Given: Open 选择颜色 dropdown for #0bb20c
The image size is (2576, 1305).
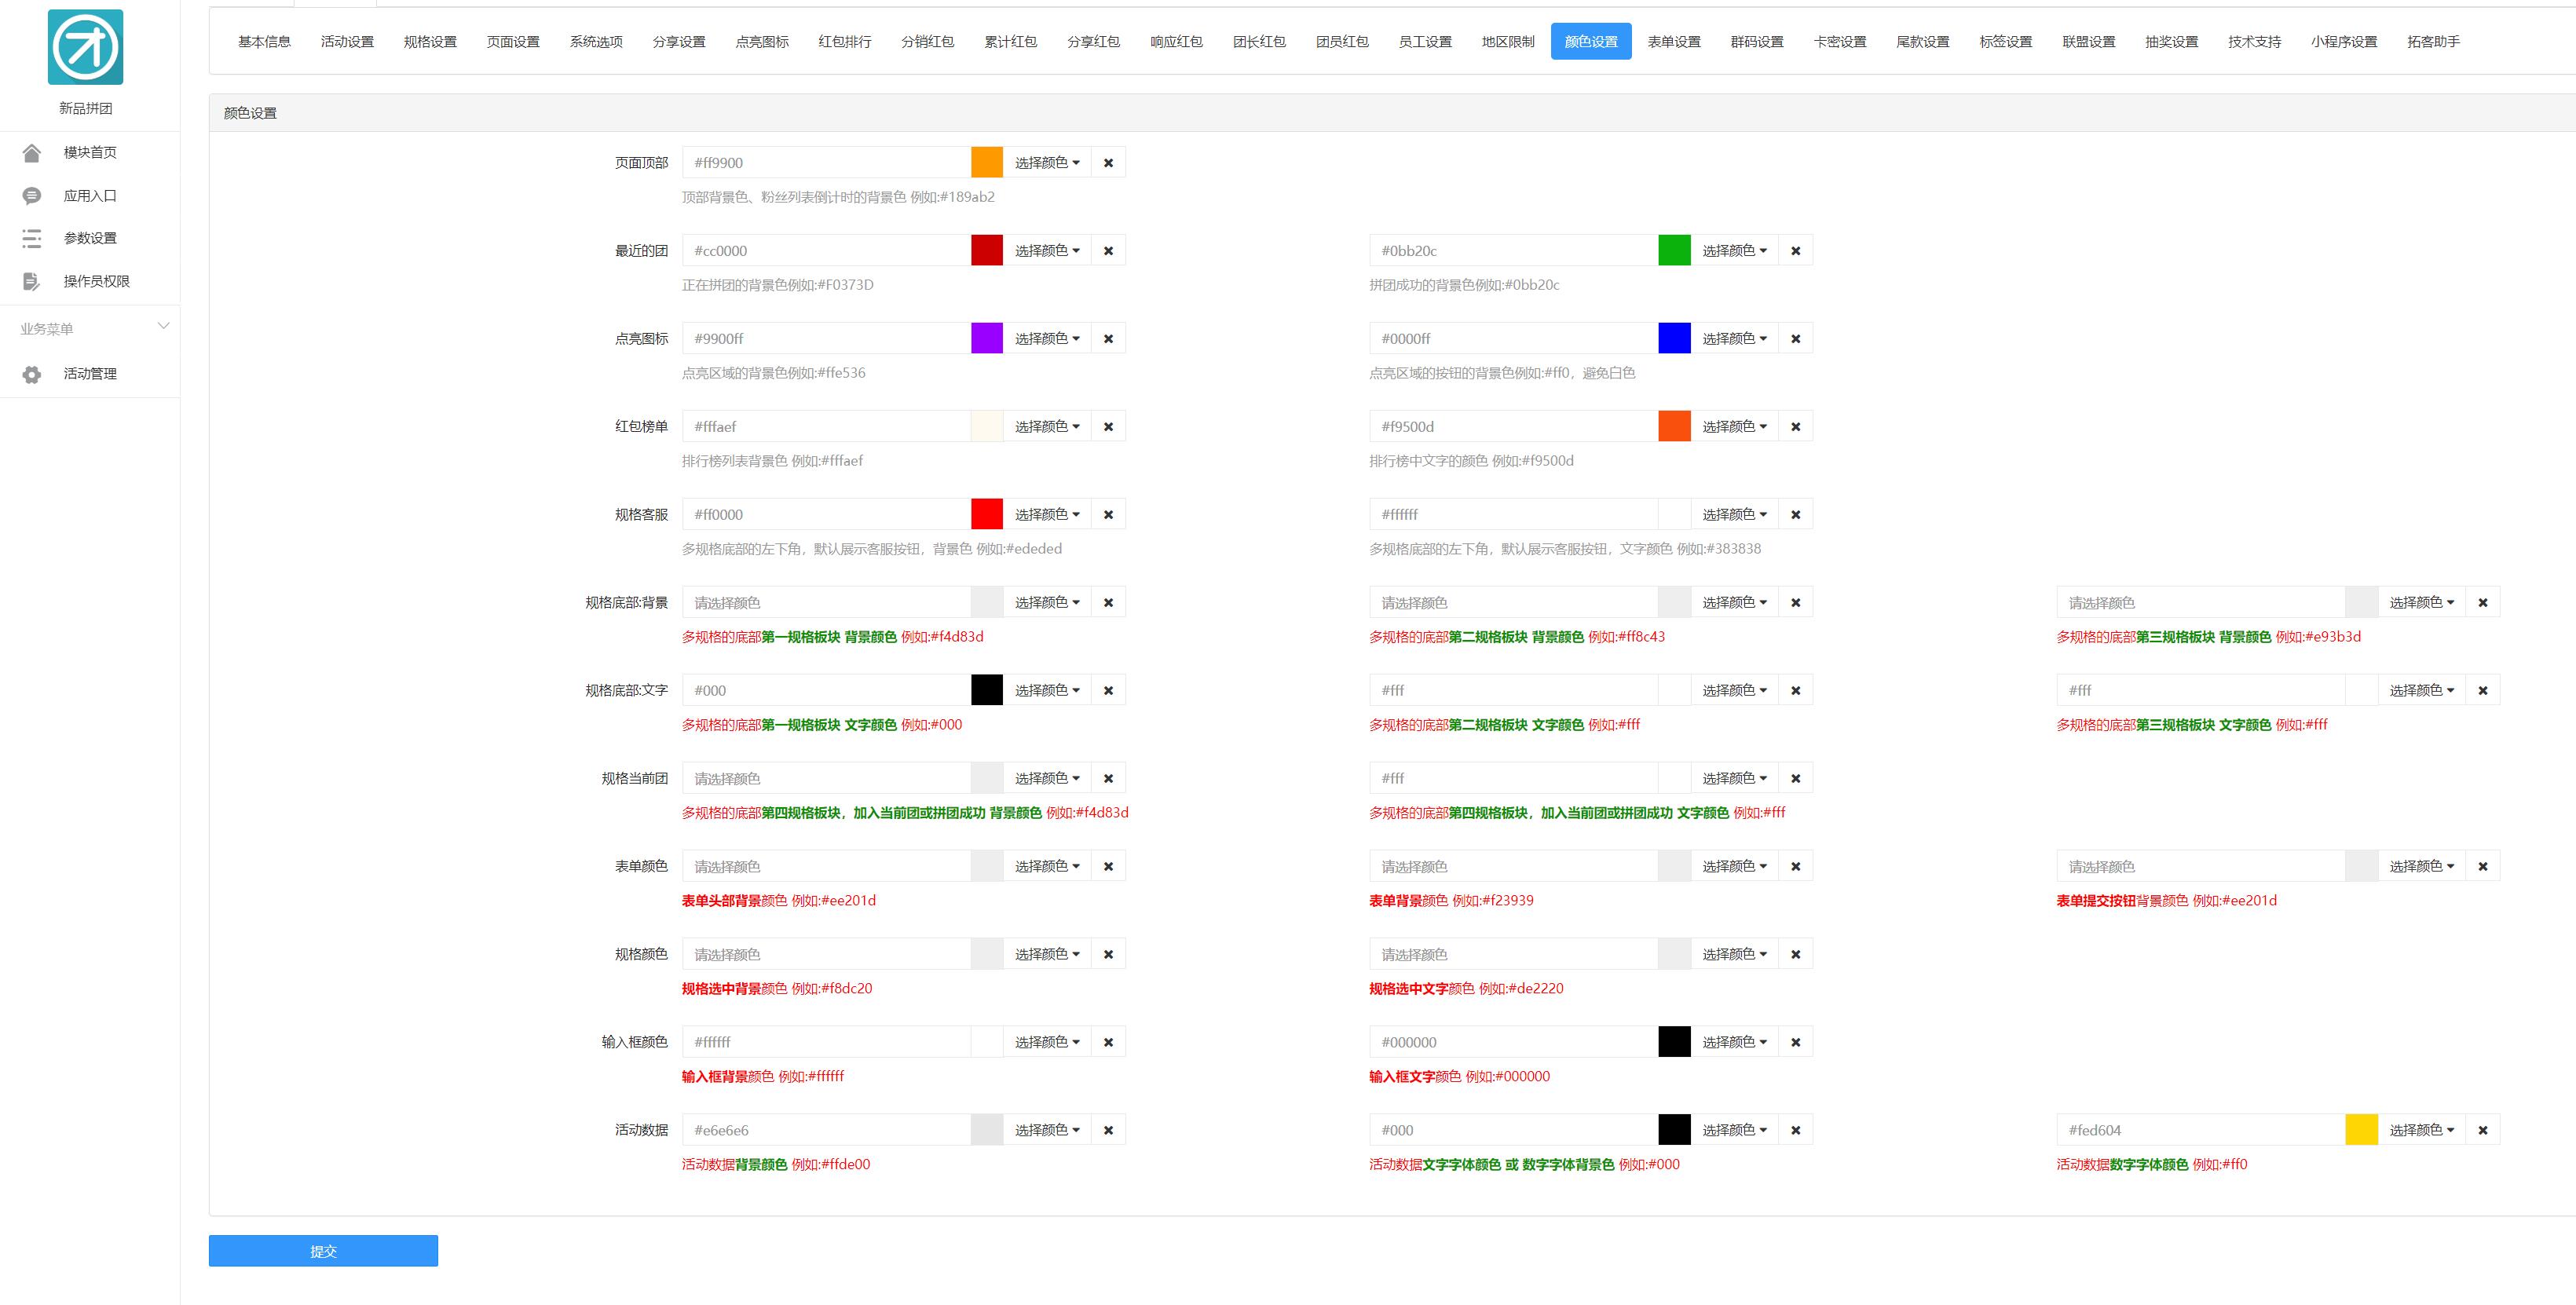Looking at the screenshot, I should pyautogui.click(x=1735, y=251).
